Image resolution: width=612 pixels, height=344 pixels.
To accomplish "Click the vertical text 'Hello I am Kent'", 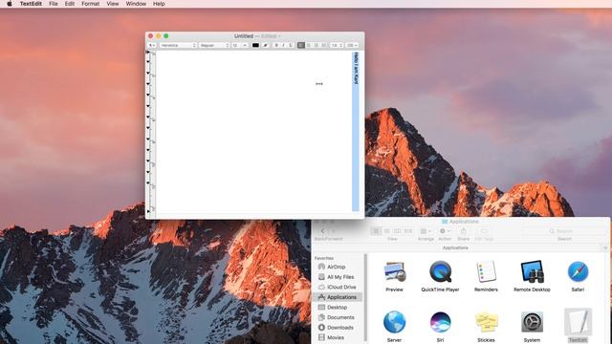I will pyautogui.click(x=356, y=68).
